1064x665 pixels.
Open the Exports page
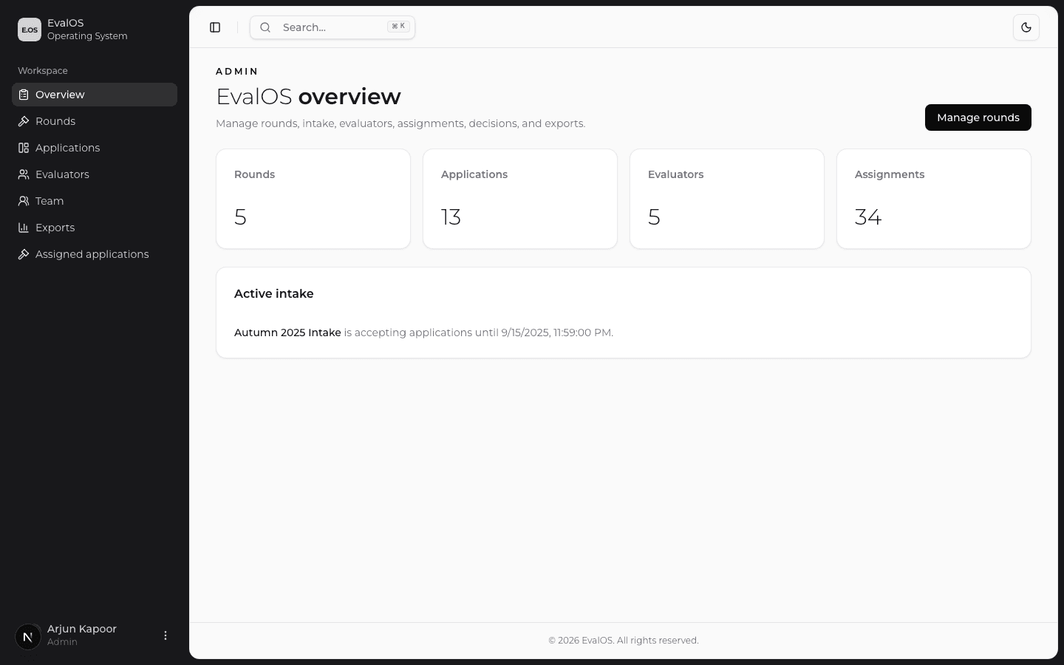[95, 228]
